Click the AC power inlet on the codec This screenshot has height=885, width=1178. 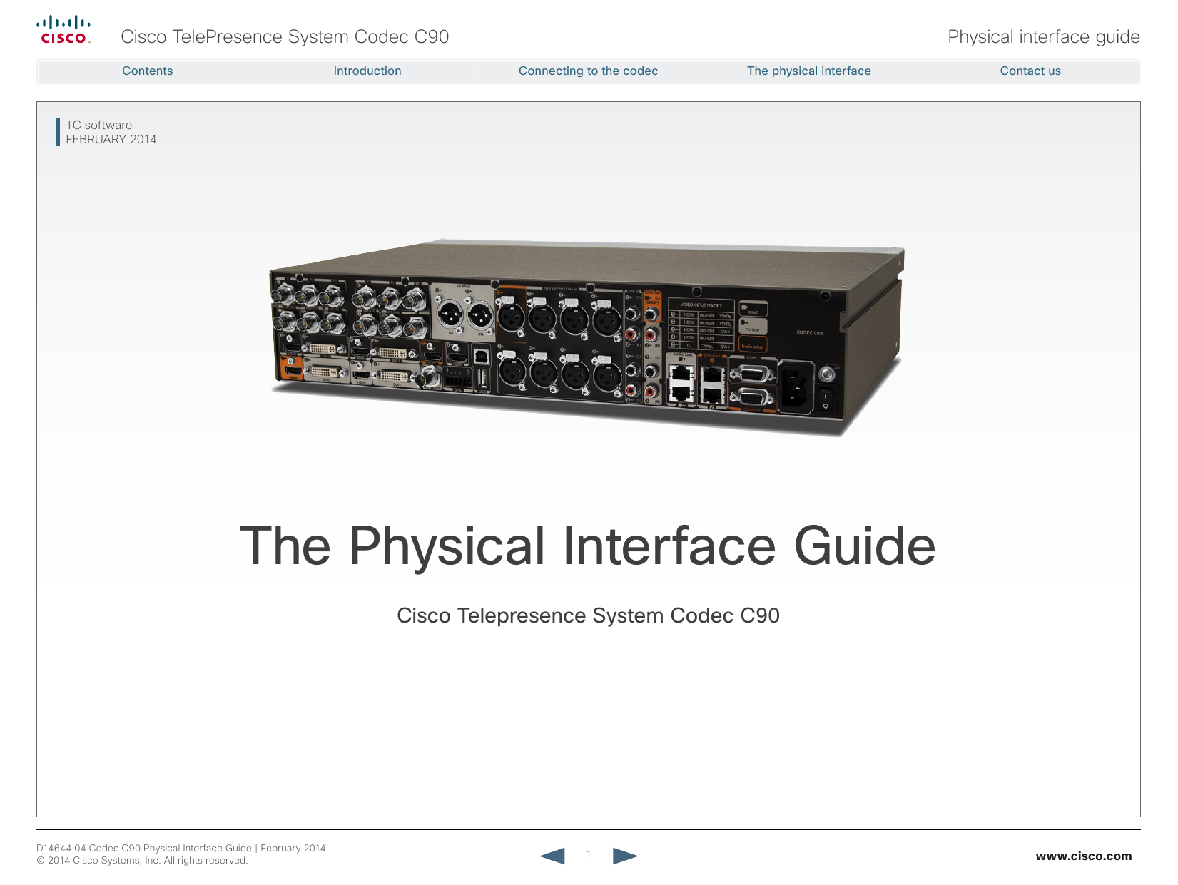(x=795, y=387)
